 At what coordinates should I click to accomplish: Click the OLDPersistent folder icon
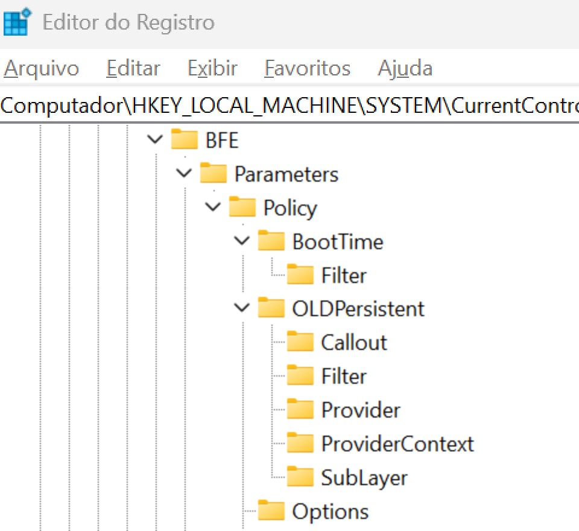coord(271,308)
